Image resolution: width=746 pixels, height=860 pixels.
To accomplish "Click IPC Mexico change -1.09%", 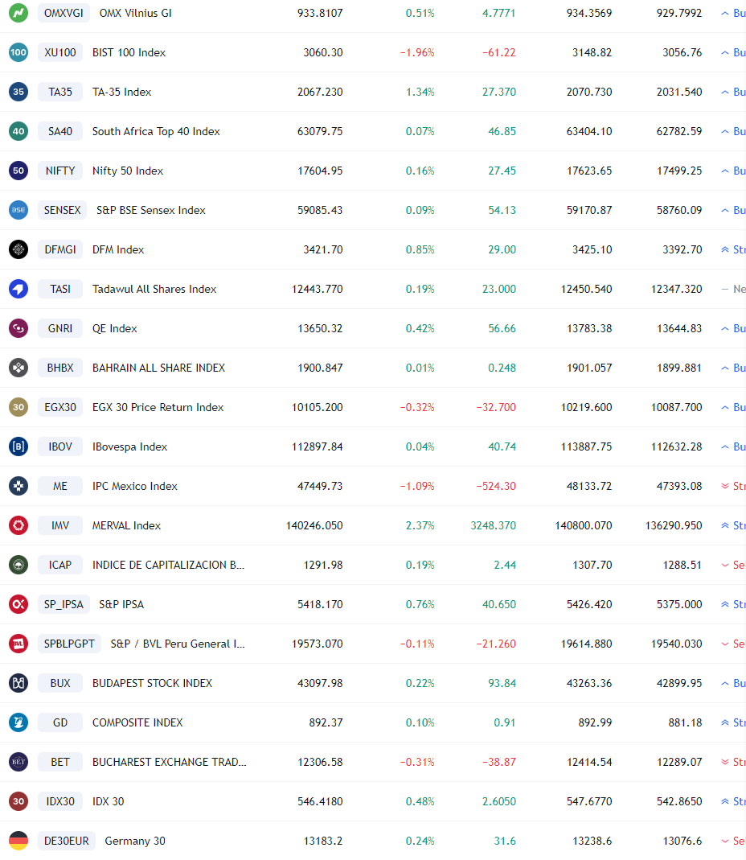I will click(x=417, y=487).
